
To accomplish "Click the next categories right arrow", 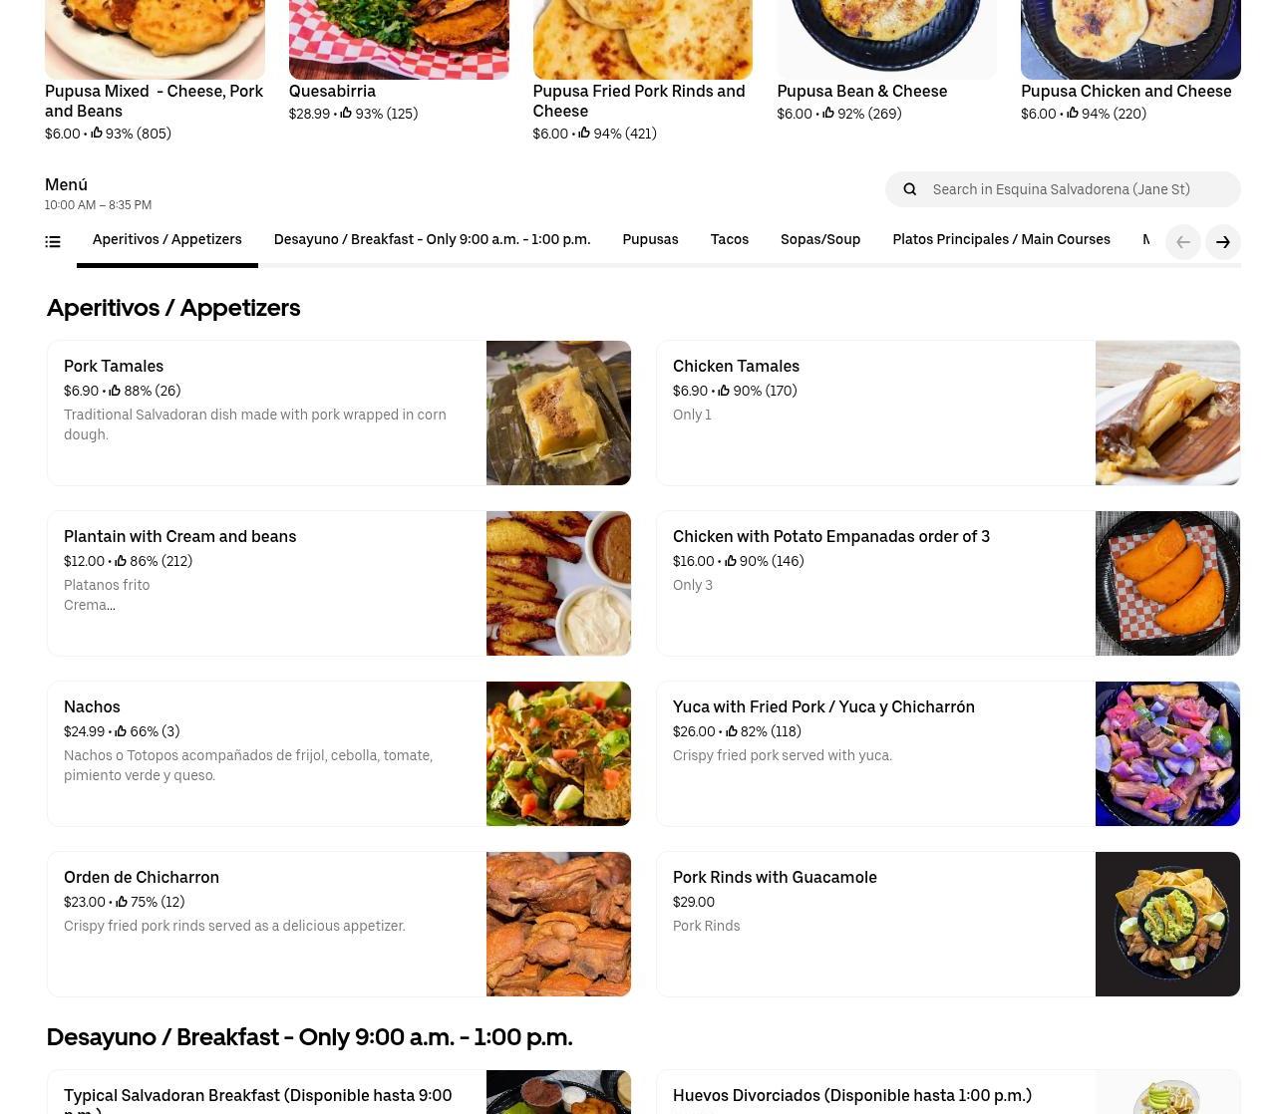I will [x=1223, y=242].
